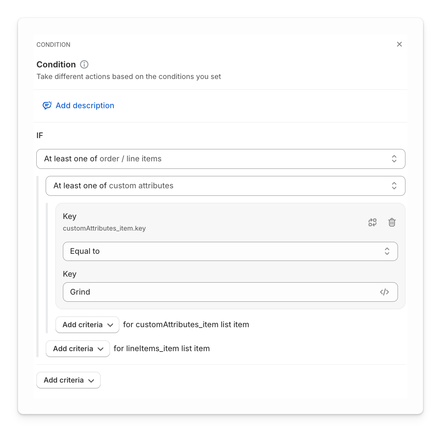Open the Condition info tooltip icon

pyautogui.click(x=84, y=64)
